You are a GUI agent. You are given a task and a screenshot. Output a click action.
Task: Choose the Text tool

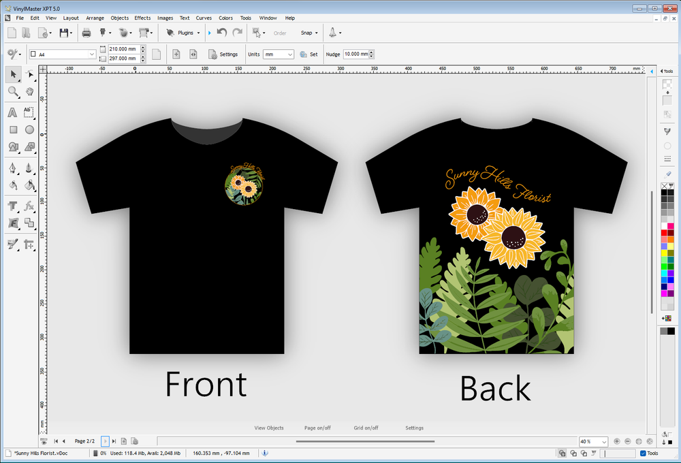13,112
